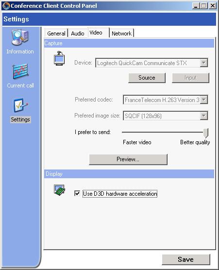Click the Current call sidebar label
The height and width of the screenshot is (270, 219).
click(x=20, y=85)
